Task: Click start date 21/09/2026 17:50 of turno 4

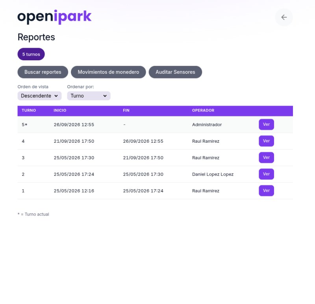Action: (x=74, y=141)
